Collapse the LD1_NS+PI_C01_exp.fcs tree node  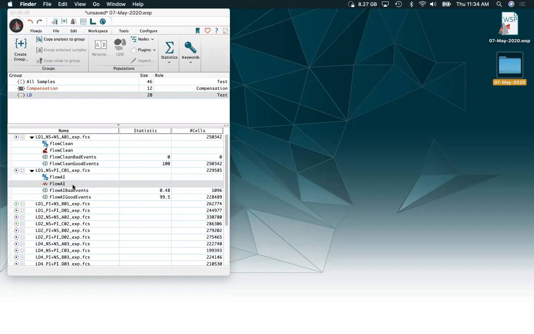32,171
